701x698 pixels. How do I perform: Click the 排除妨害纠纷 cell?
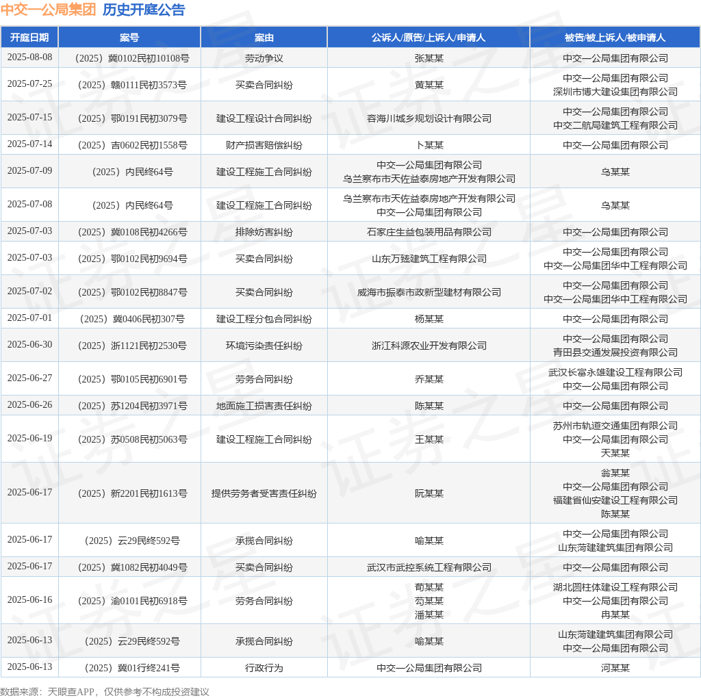pos(264,232)
